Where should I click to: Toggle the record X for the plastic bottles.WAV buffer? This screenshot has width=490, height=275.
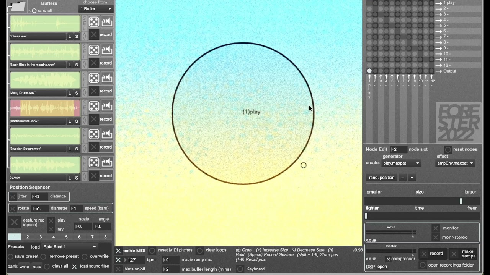click(x=94, y=119)
